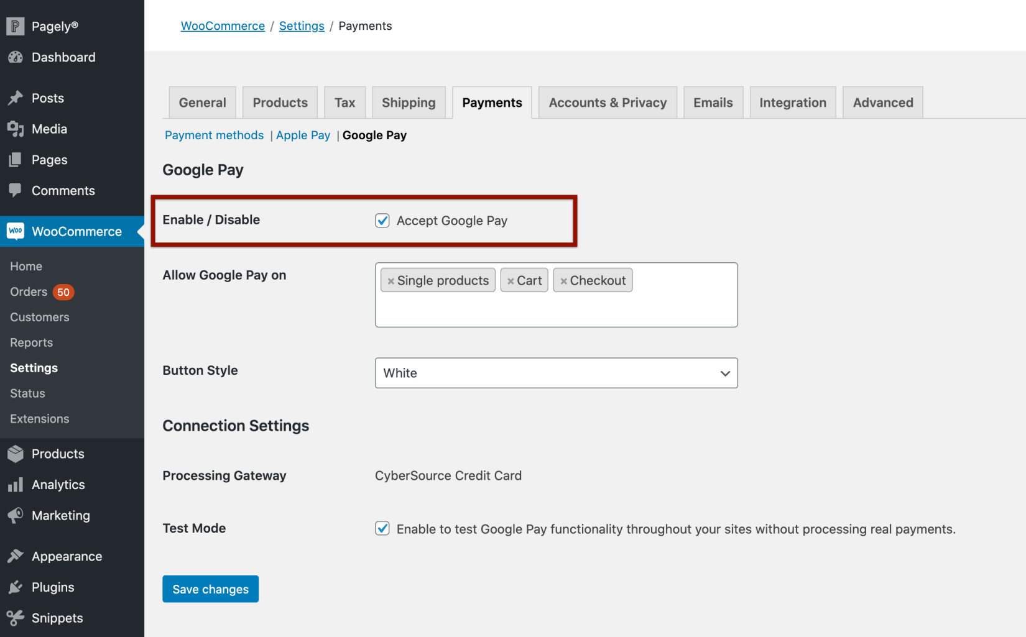Open the Products box icon
The height and width of the screenshot is (637, 1026).
pos(16,454)
